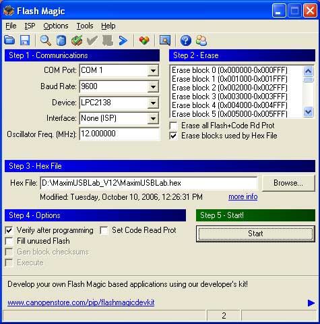Click the blue arrow Go toolbar icon
The width and height of the screenshot is (320, 324).
point(123,40)
